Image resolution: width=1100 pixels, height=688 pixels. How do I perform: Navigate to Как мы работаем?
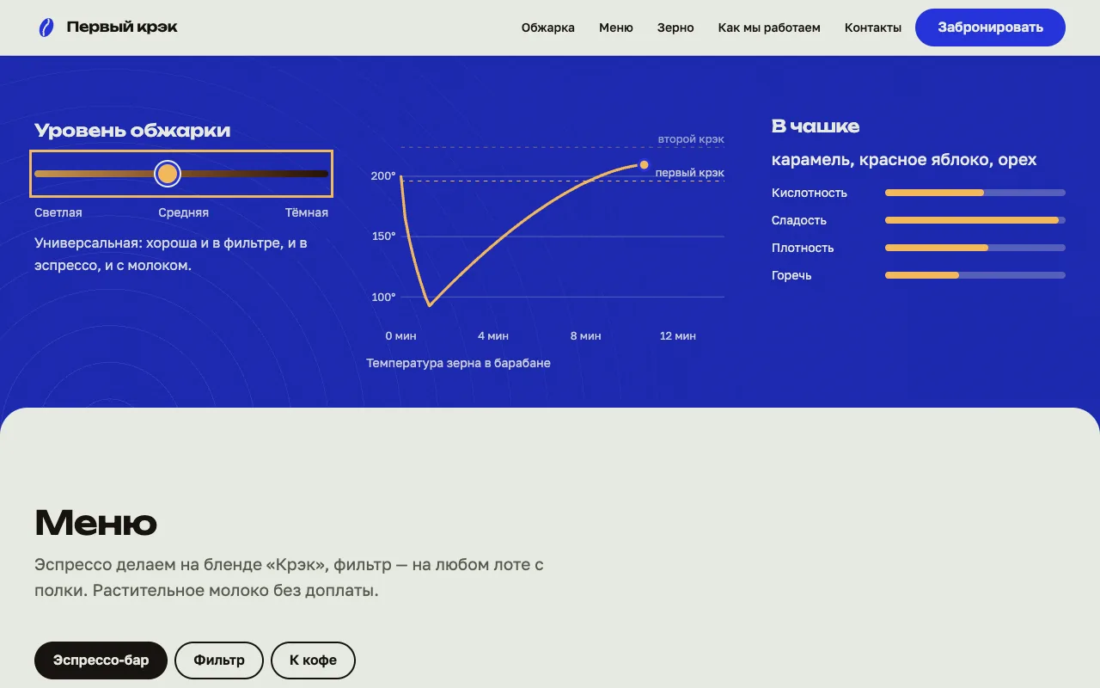(x=769, y=28)
